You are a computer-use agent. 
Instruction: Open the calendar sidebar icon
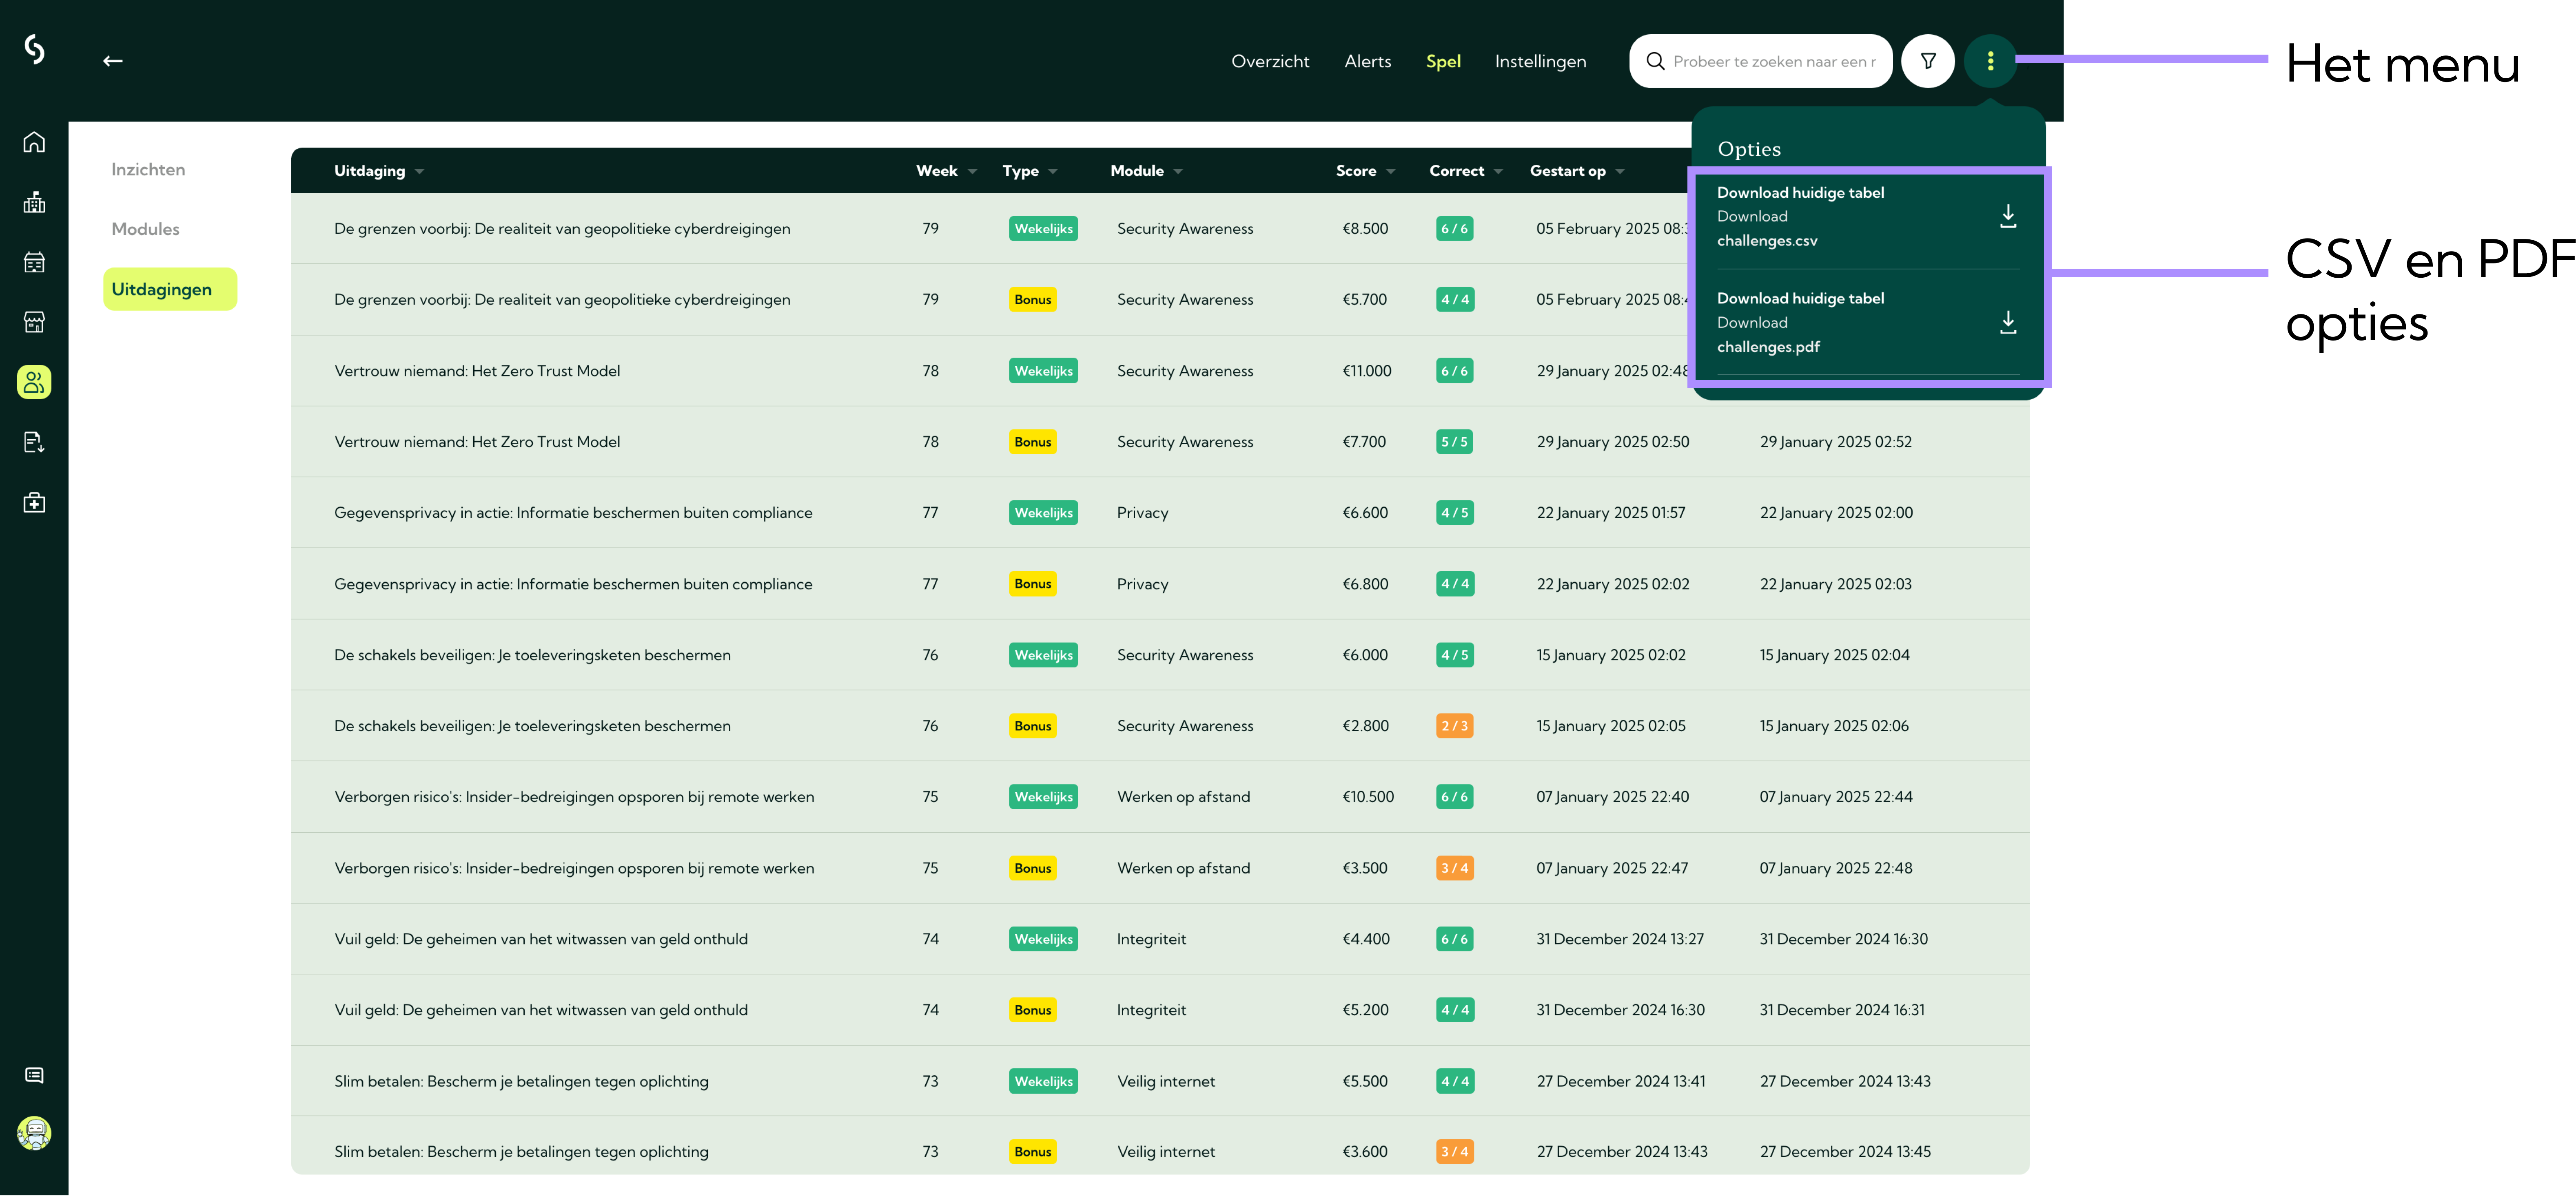pos(34,262)
